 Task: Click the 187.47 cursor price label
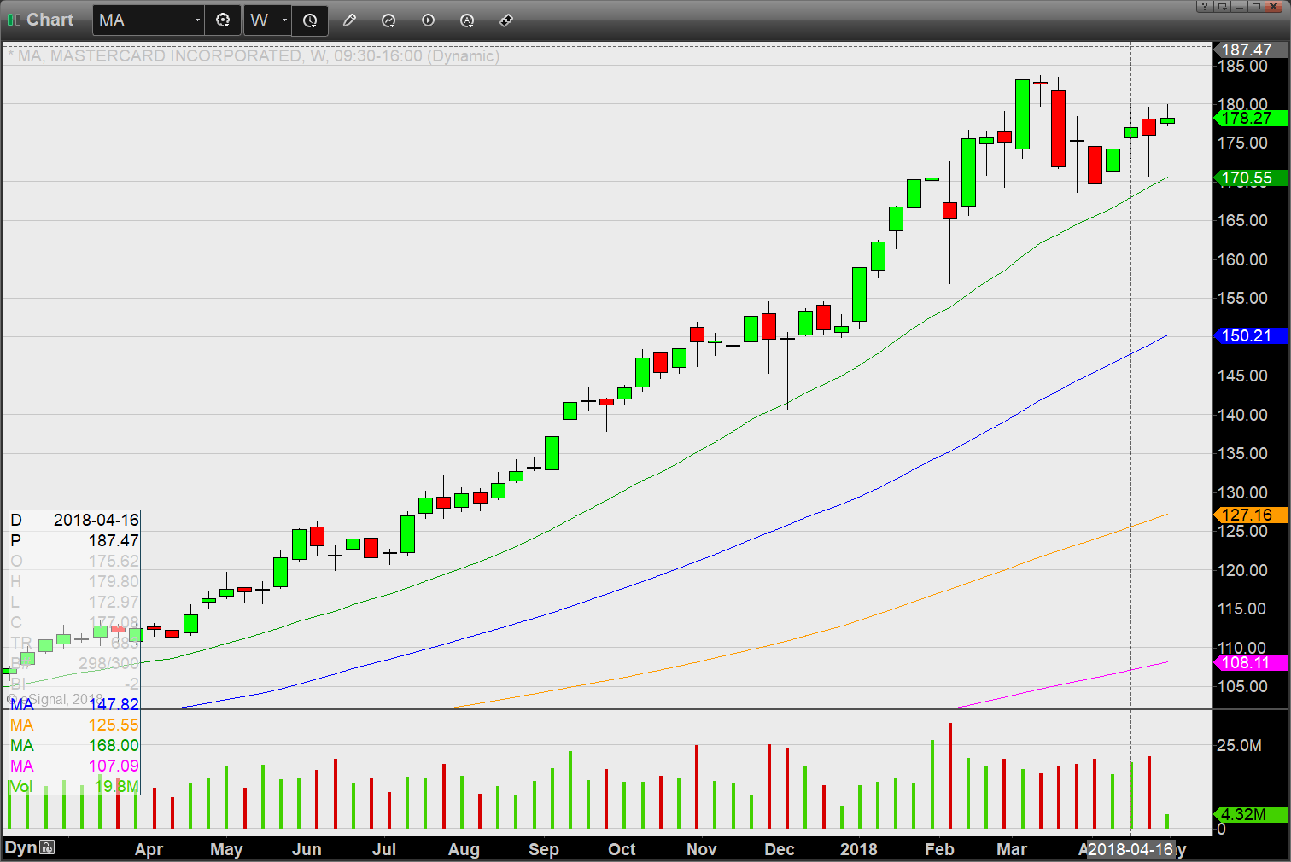[1249, 50]
